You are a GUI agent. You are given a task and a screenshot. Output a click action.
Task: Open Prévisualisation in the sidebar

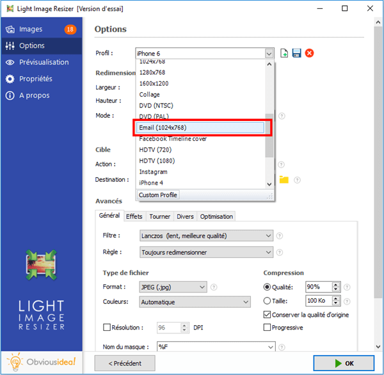click(41, 62)
